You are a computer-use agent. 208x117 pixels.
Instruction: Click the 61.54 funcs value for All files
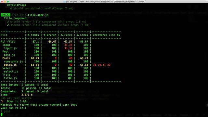68,42
